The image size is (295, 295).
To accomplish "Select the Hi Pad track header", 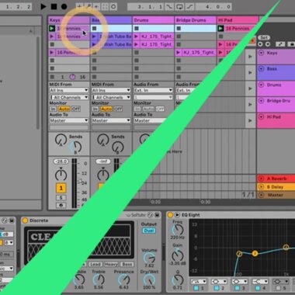I will [238, 20].
